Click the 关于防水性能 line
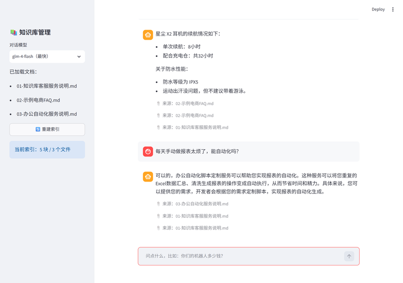This screenshot has width=403, height=283. coord(172,69)
